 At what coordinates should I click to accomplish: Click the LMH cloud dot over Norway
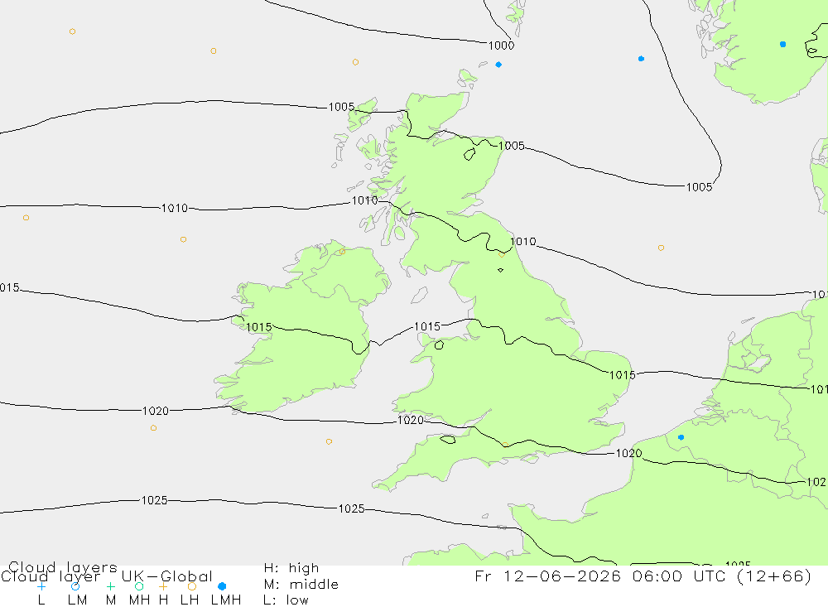click(782, 45)
